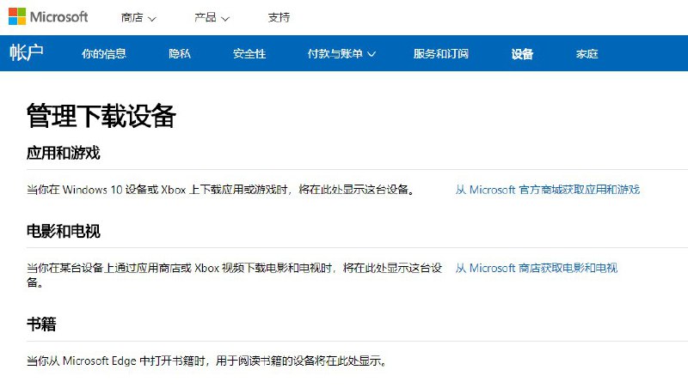Image resolution: width=688 pixels, height=388 pixels.
Task: Expand the 产品 dropdown menu
Action: 212,17
